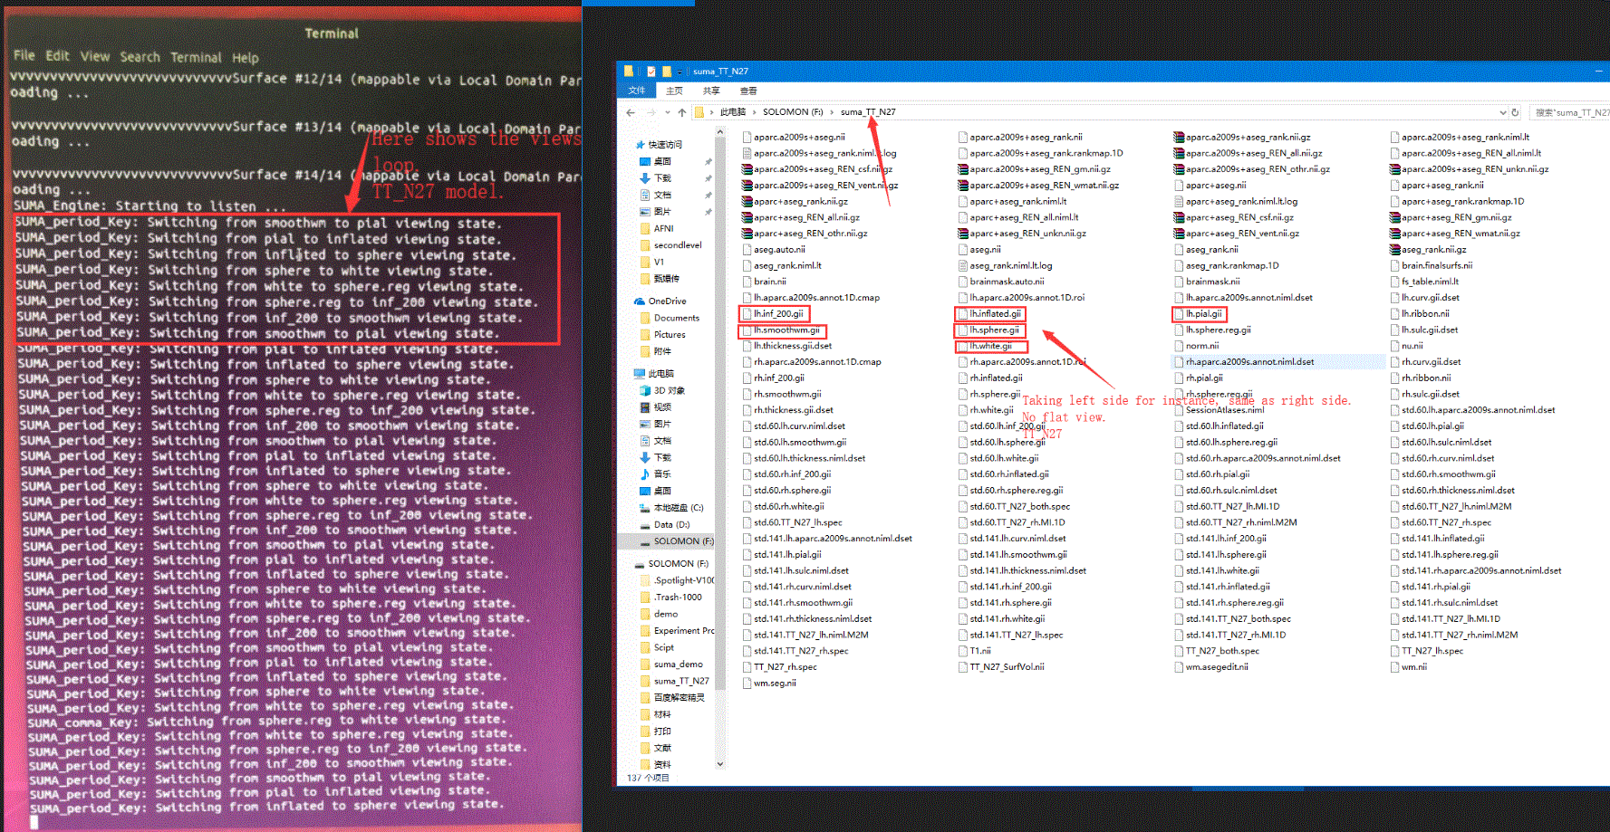The image size is (1610, 832).
Task: Click the 视频 video icon under 此电脑
Action: (645, 407)
